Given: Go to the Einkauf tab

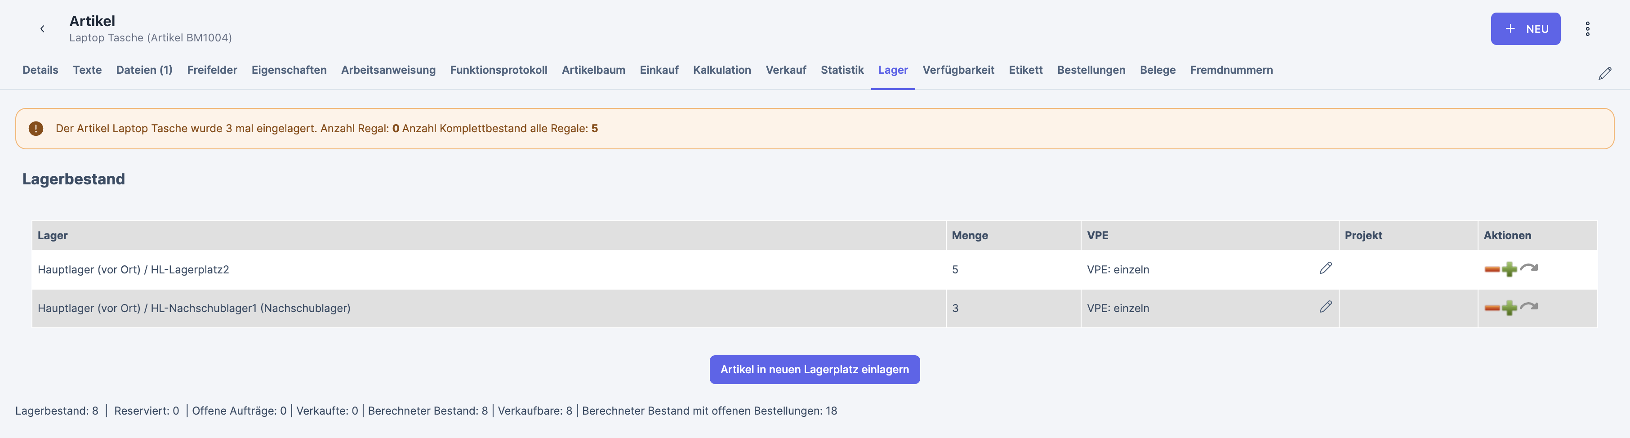Looking at the screenshot, I should coord(659,70).
